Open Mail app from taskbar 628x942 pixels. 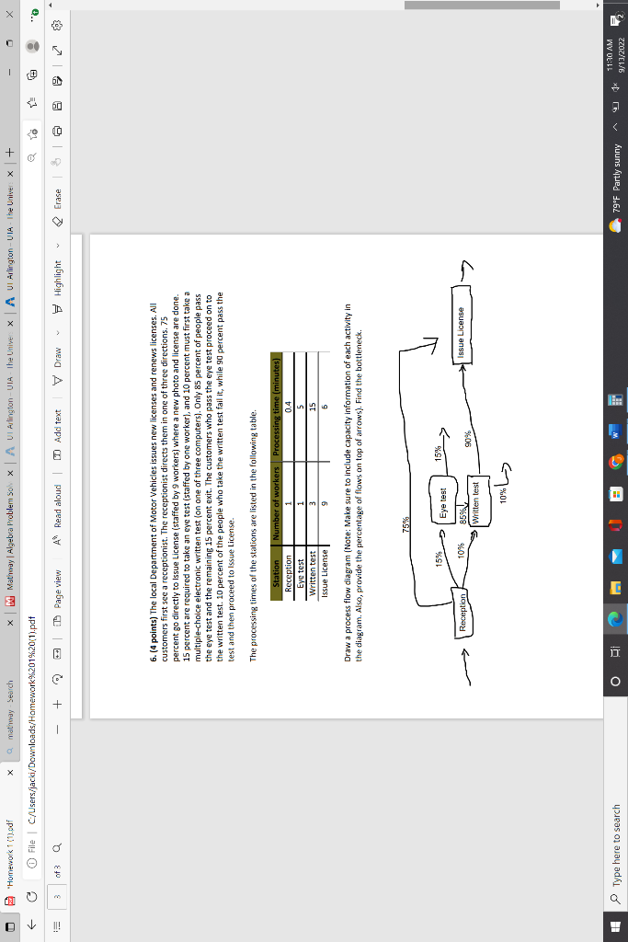(x=615, y=557)
